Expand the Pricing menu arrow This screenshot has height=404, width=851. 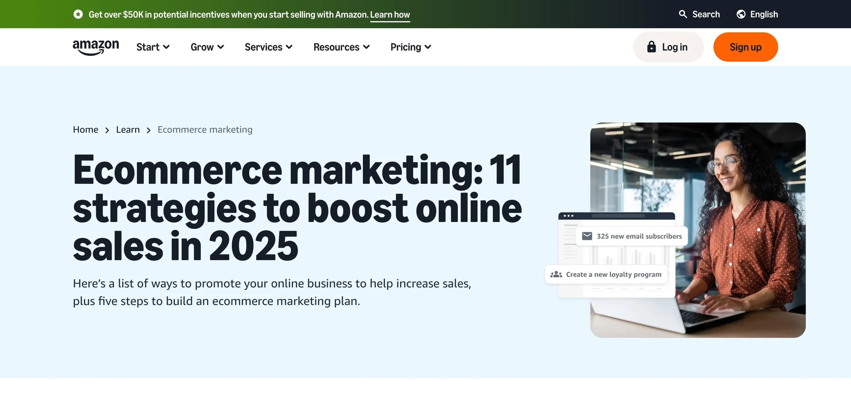coord(428,47)
